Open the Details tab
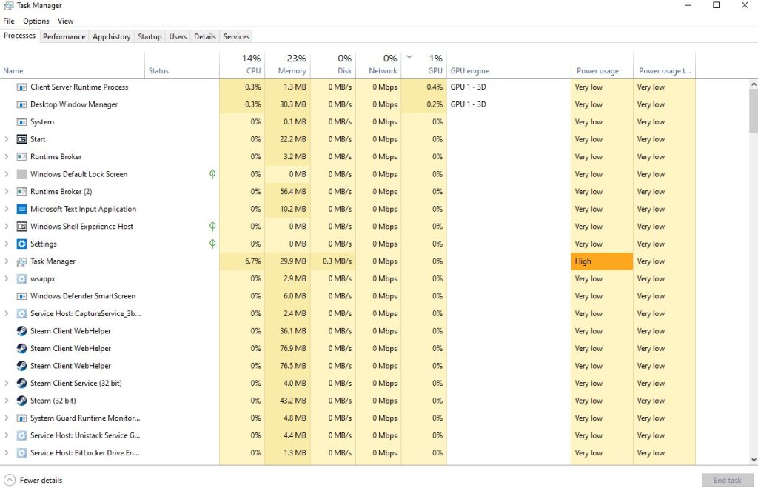758x491 pixels. (x=205, y=37)
